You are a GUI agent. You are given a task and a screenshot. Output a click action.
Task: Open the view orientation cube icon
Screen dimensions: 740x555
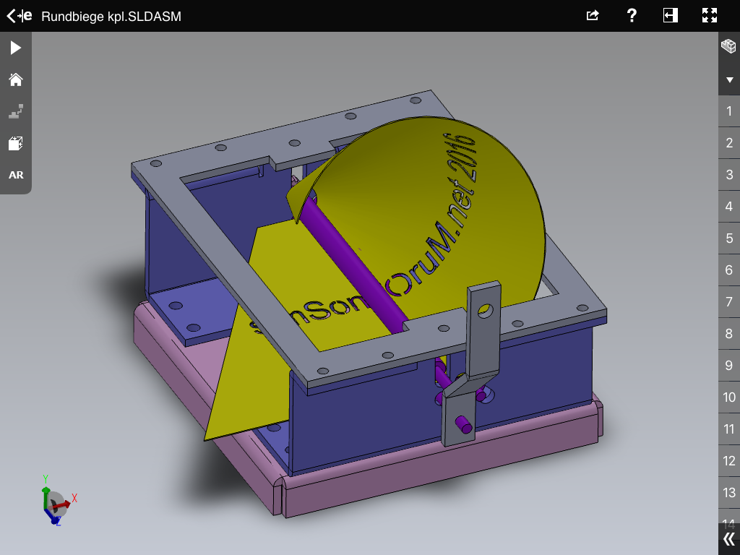[x=15, y=143]
